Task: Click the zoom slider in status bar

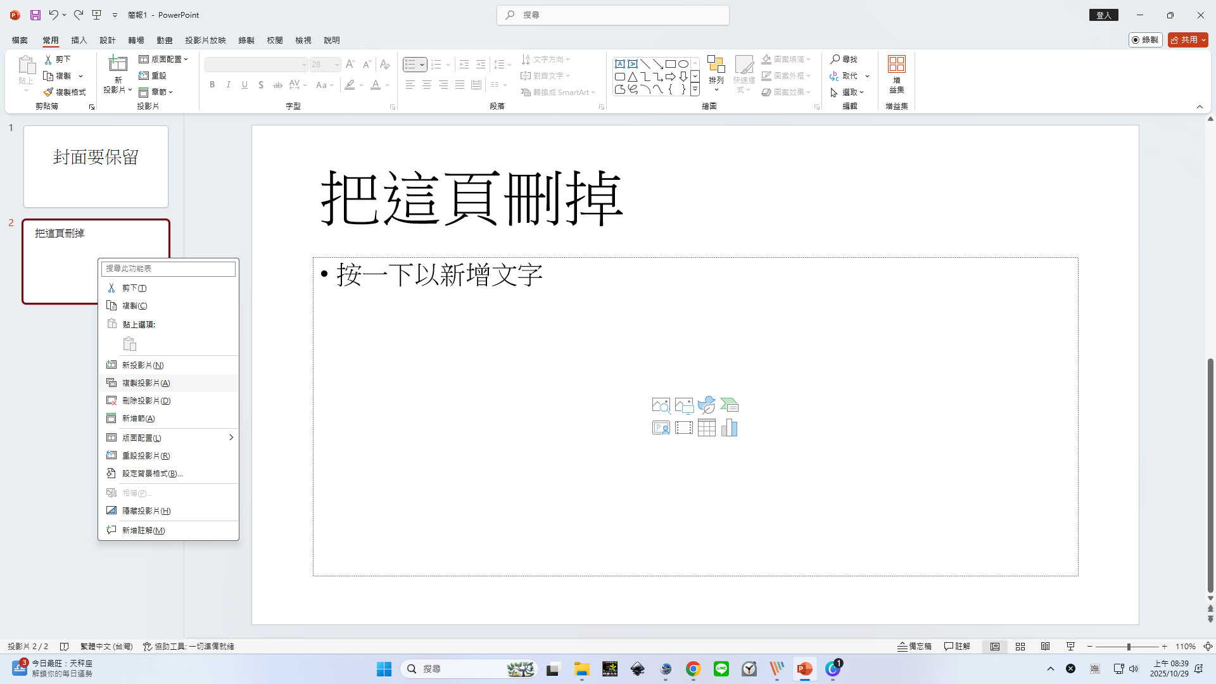Action: coord(1129,647)
